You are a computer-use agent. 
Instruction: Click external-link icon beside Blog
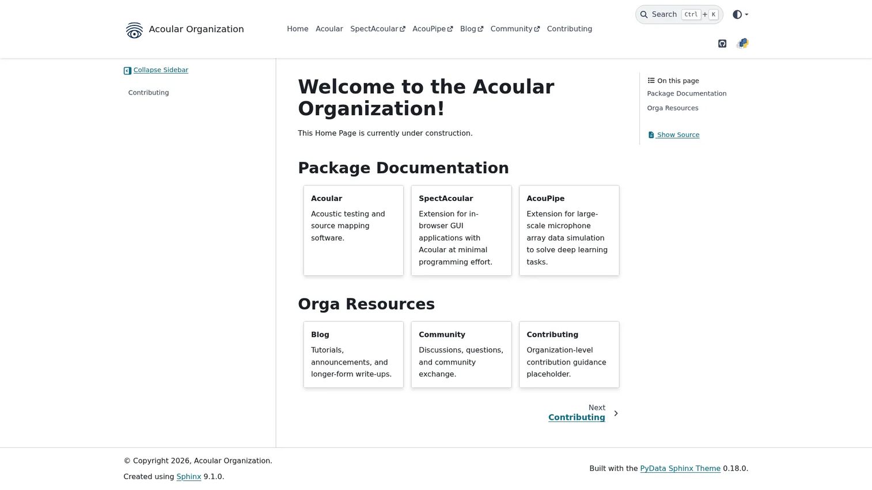480,29
